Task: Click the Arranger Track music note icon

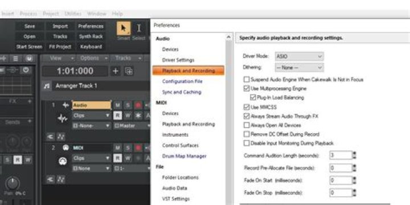Action: 47,86
